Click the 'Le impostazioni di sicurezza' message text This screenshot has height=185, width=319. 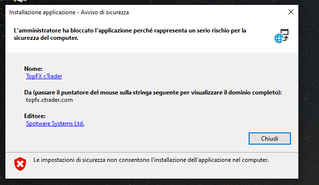tap(151, 160)
